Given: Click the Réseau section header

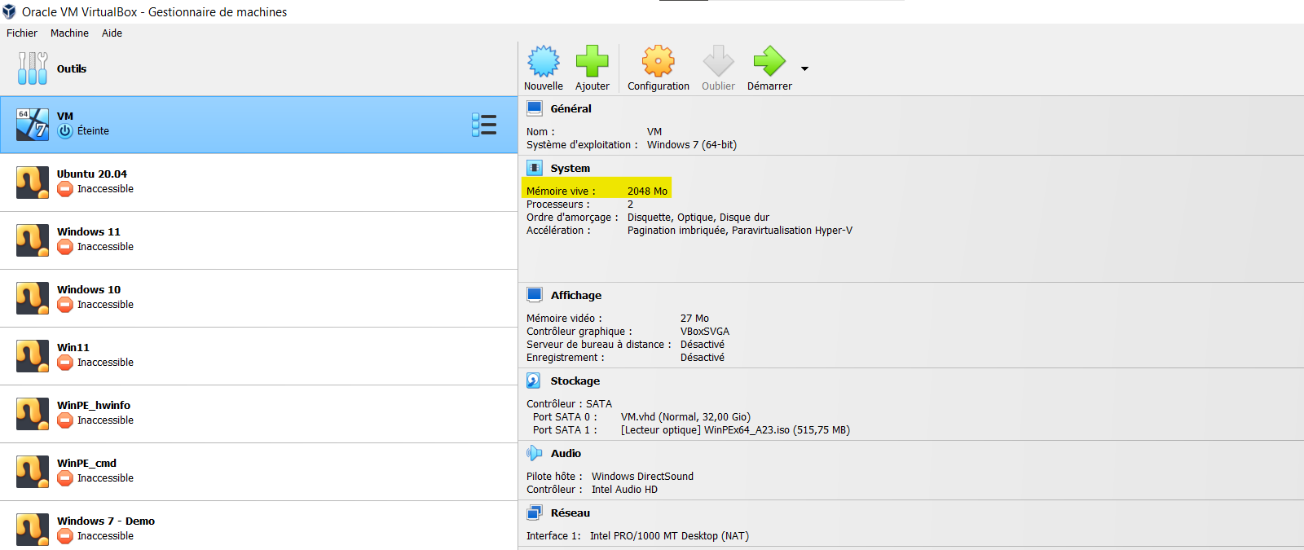Looking at the screenshot, I should click(570, 513).
